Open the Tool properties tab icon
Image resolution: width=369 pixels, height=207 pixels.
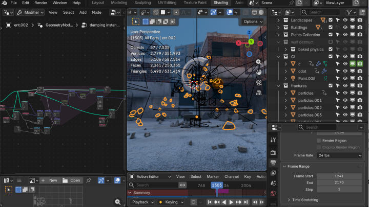tap(273, 140)
